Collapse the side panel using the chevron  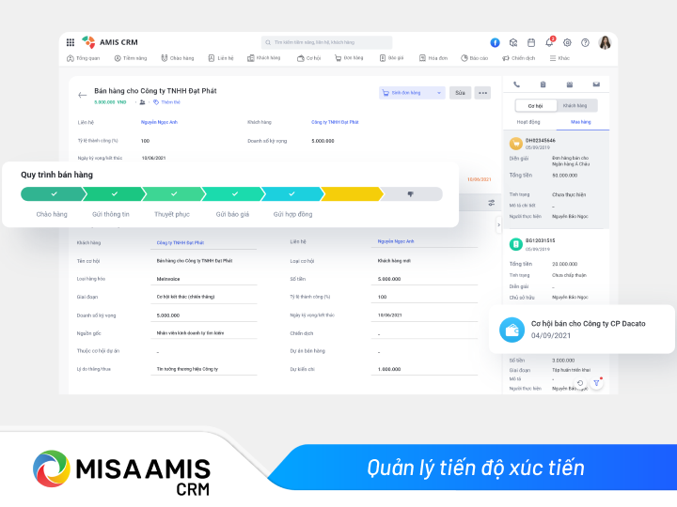[498, 224]
